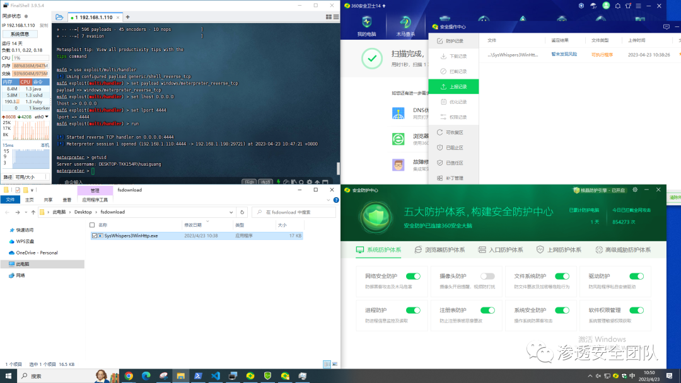Click the FinalShell terminal vertical scrollbar
Screen dimensions: 681x383
[x=338, y=169]
